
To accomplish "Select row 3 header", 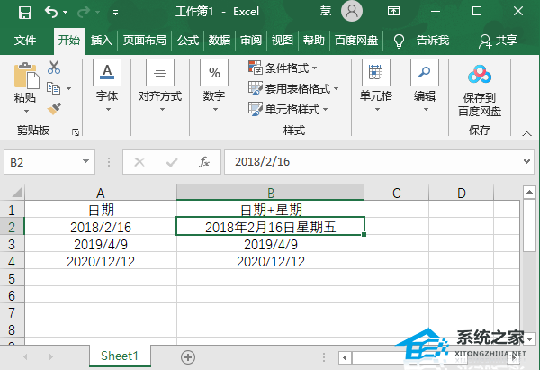I will (12, 244).
